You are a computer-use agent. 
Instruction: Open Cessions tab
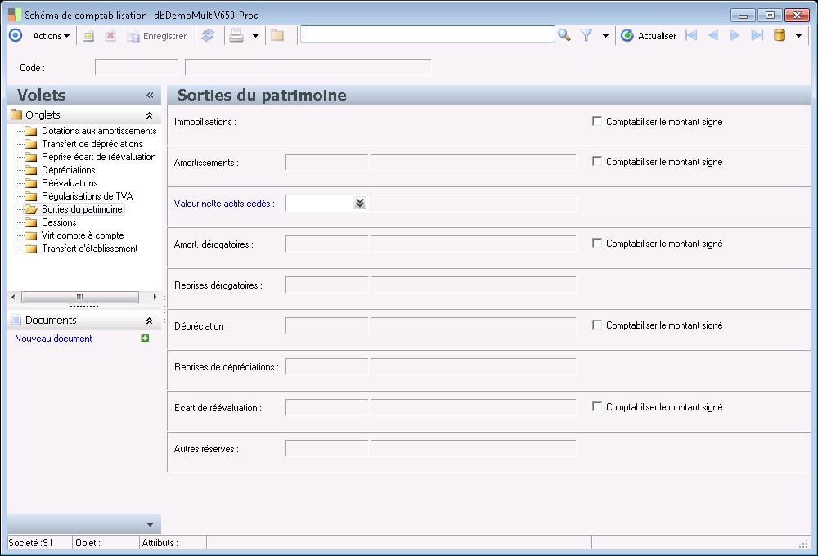point(59,222)
